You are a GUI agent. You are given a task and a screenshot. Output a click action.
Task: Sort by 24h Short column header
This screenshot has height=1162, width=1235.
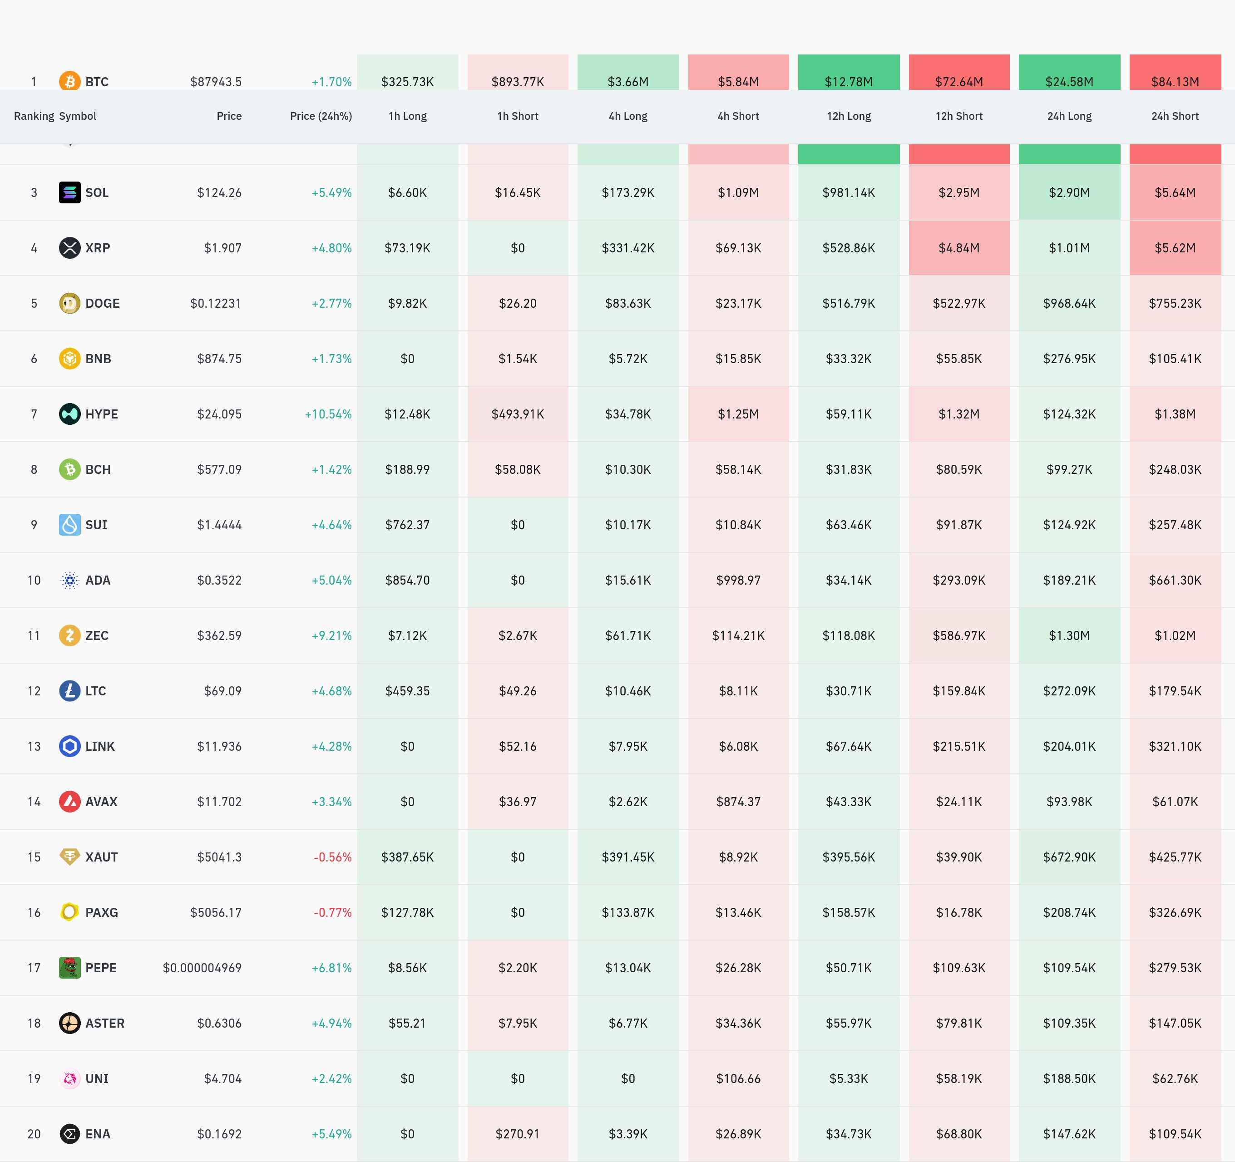pos(1175,116)
